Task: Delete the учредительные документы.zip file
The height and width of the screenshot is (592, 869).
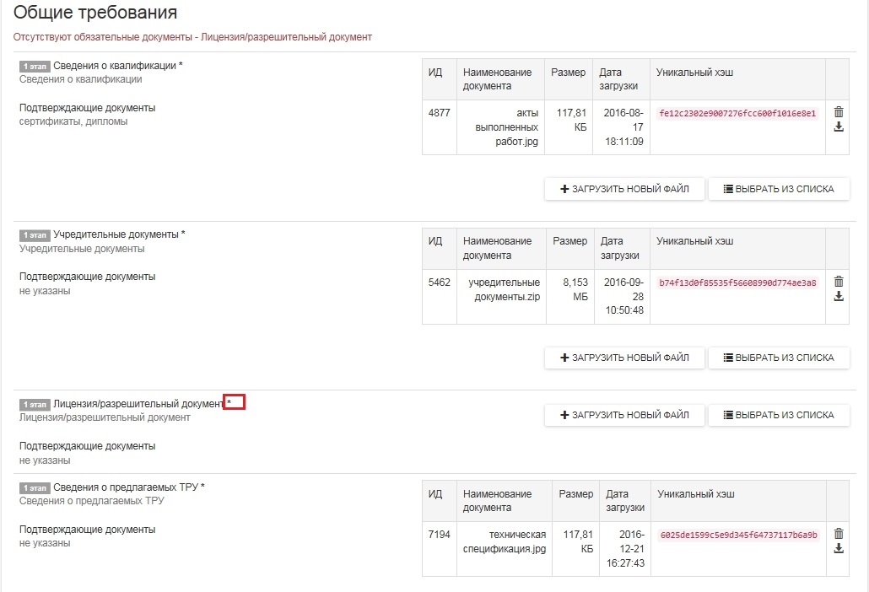Action: [x=838, y=282]
